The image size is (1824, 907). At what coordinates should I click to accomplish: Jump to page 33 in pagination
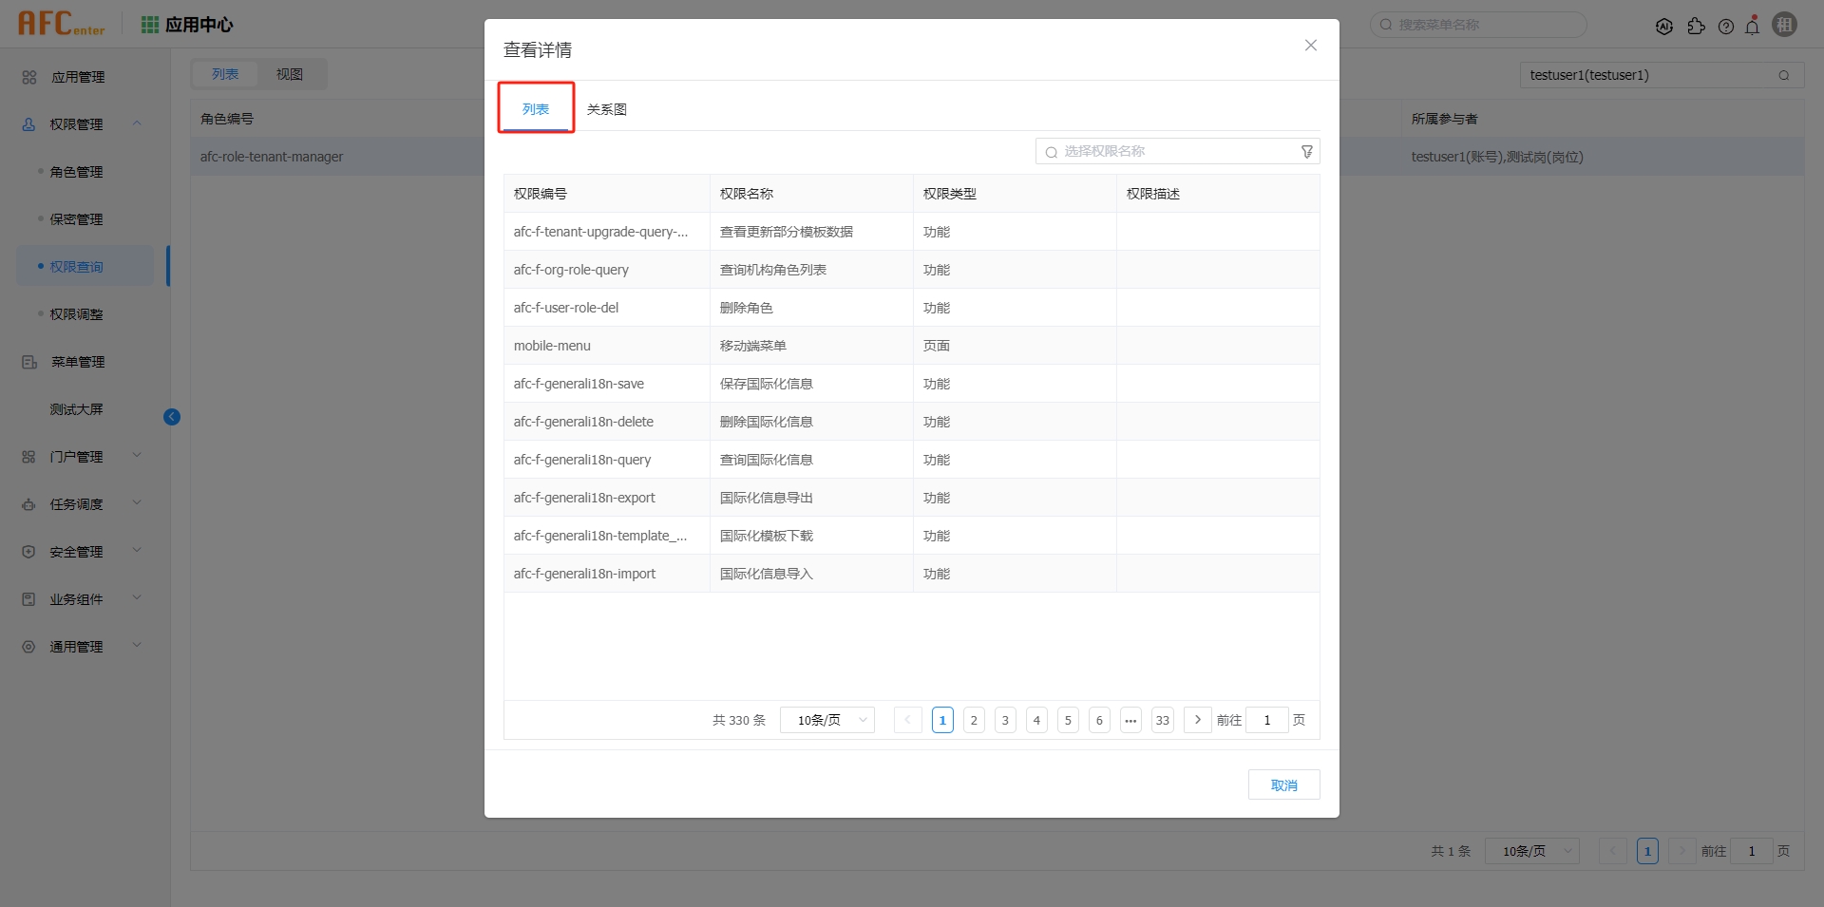1162,720
